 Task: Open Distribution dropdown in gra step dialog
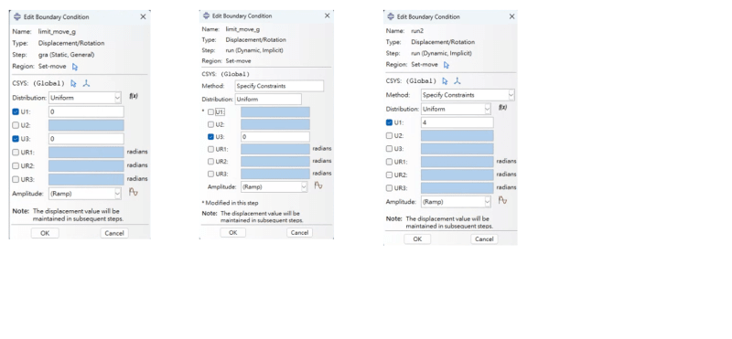[x=85, y=98]
